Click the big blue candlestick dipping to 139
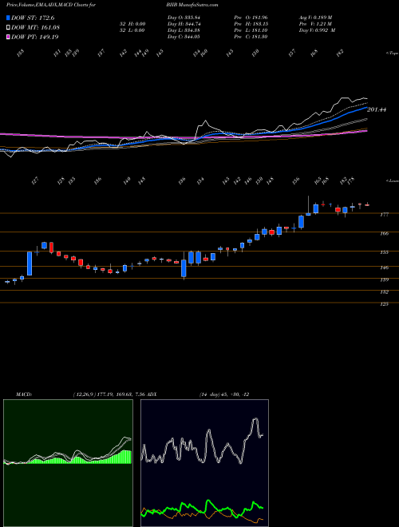The width and height of the screenshot is (399, 527). pyautogui.click(x=184, y=267)
